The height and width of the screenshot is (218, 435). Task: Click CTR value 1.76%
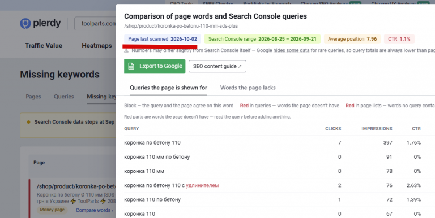pos(413,143)
